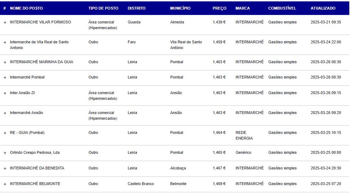This screenshot has height=195, width=350.
Task: Click the DISTRITO column header
Action: (136, 8)
